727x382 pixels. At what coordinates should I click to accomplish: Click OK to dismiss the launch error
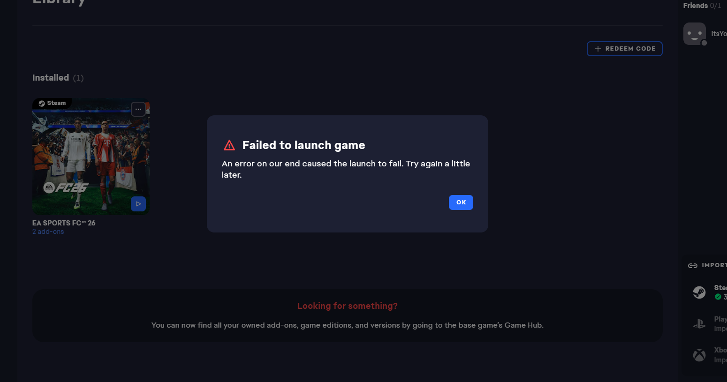461,202
